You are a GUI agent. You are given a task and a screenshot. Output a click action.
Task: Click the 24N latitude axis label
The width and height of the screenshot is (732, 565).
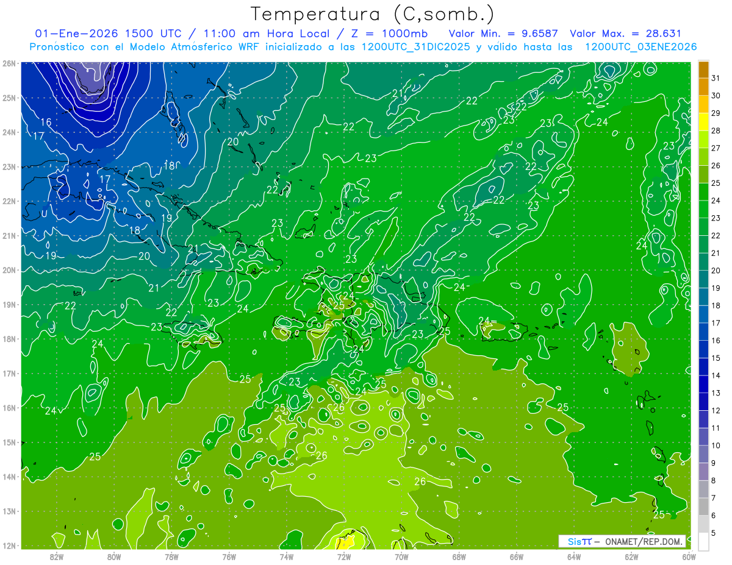coord(9,132)
